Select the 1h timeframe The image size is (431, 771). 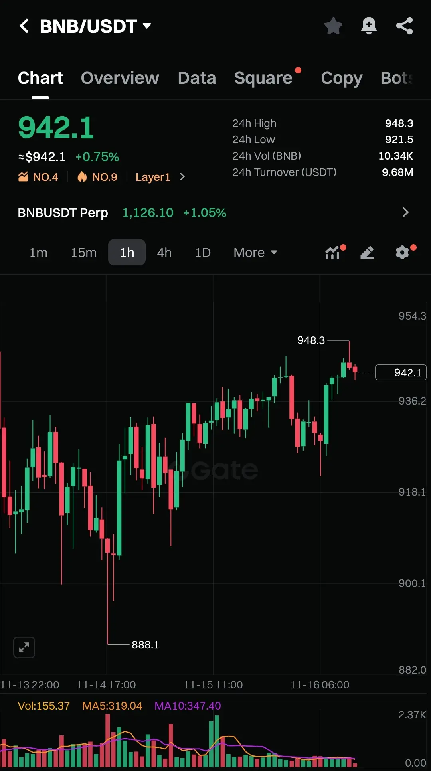[127, 253]
